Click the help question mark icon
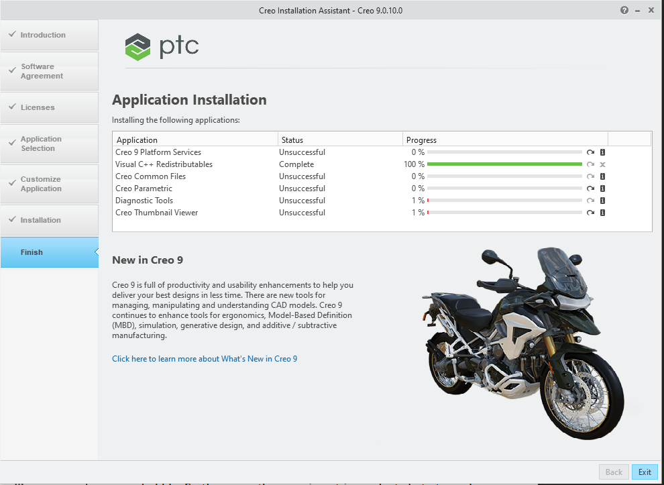The image size is (664, 485). 624,10
